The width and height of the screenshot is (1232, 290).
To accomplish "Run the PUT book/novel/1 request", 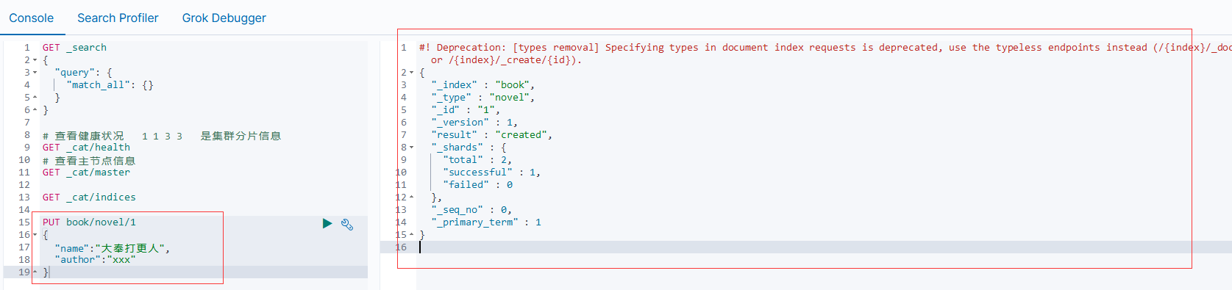I will [327, 223].
